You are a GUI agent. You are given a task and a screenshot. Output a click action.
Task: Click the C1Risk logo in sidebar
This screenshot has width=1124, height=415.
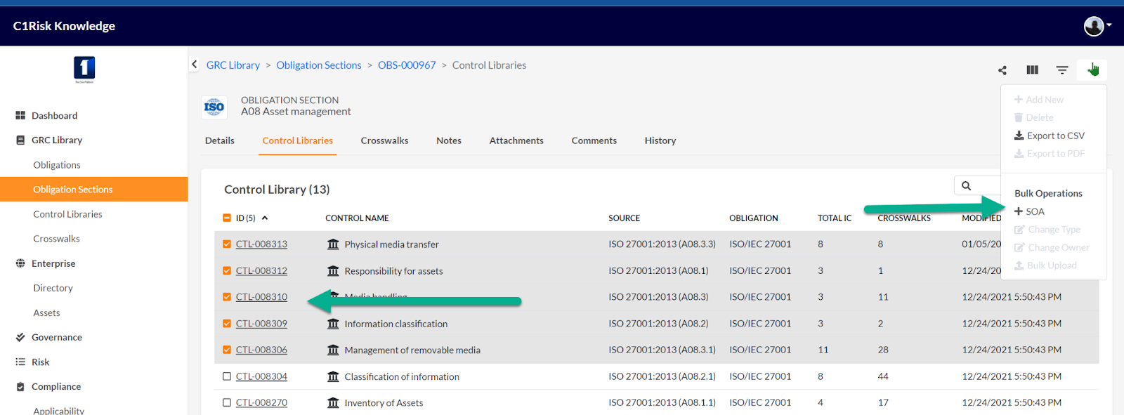(84, 70)
